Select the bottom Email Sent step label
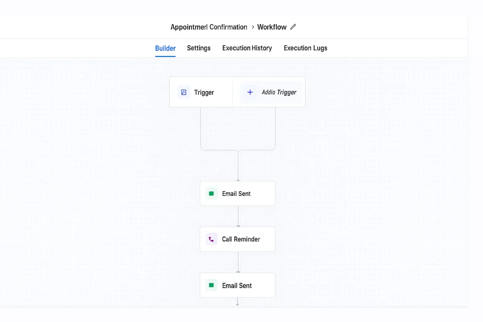 click(x=237, y=285)
